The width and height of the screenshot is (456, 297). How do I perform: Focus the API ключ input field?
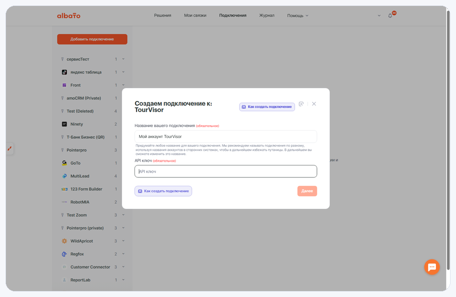coord(225,171)
